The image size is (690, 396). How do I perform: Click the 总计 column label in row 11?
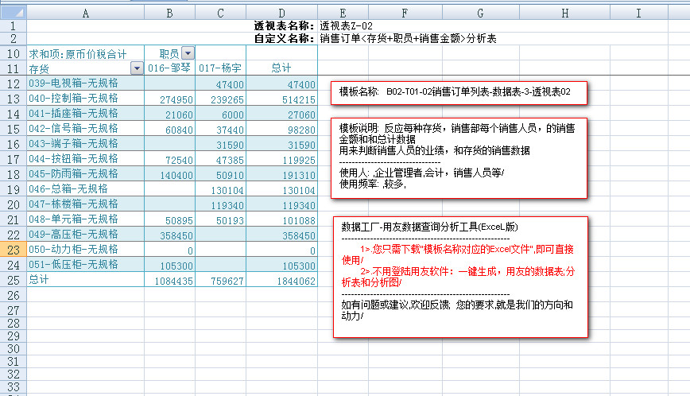click(x=281, y=68)
